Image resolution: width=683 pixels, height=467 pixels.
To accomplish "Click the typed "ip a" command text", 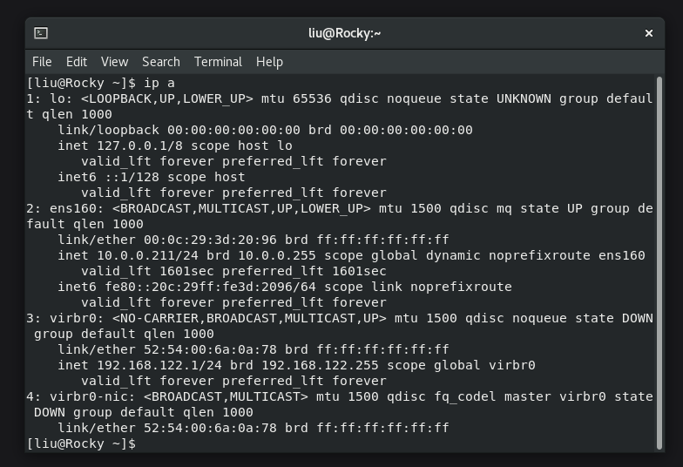I will pyautogui.click(x=159, y=83).
